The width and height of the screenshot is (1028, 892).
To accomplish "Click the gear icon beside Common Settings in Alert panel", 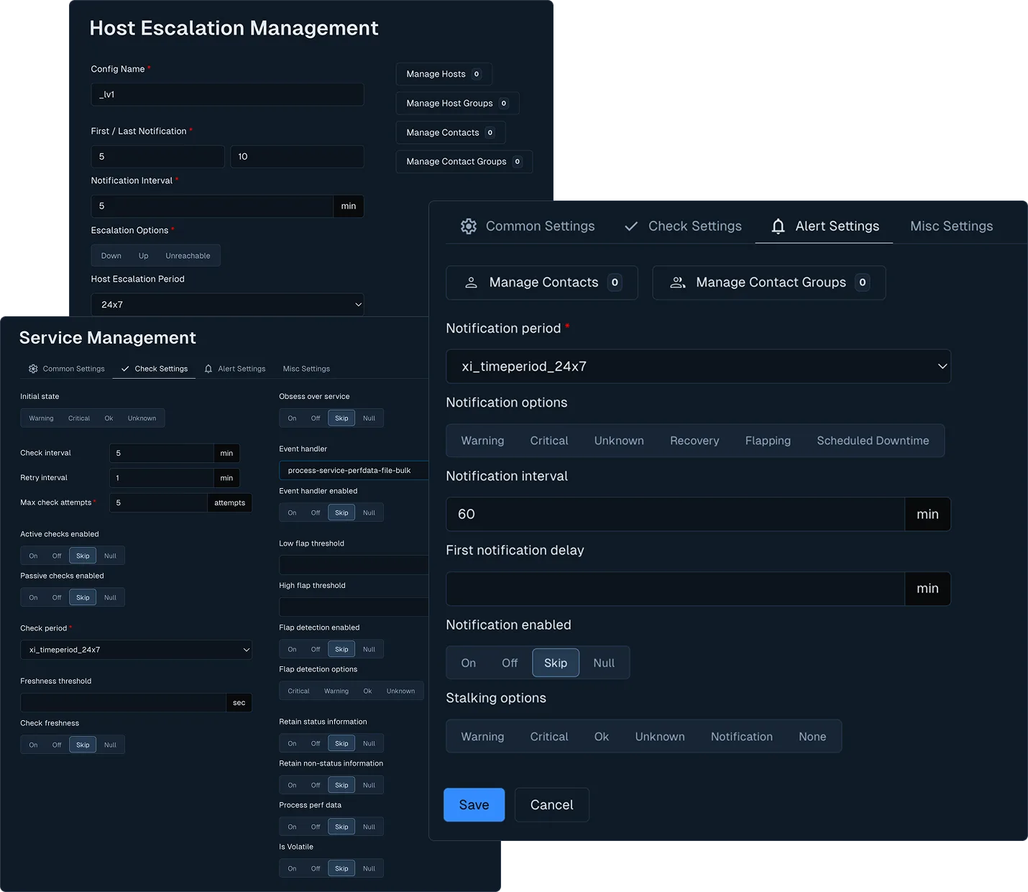I will click(x=469, y=226).
